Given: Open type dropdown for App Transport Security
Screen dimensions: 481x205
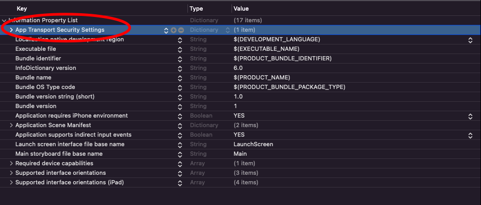Looking at the screenshot, I should click(228, 30).
